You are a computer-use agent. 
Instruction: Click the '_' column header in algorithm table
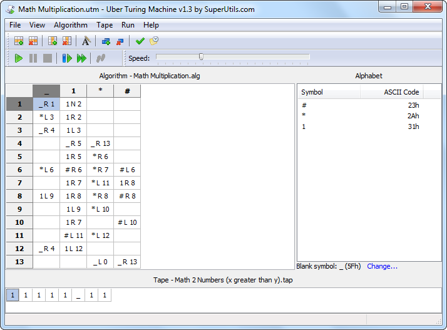46,91
